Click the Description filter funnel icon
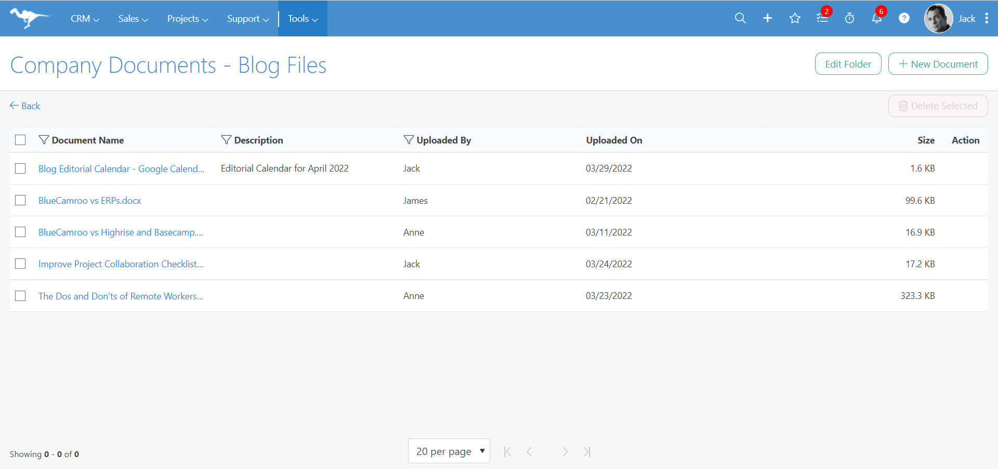Screen dimensions: 998x469 226,140
